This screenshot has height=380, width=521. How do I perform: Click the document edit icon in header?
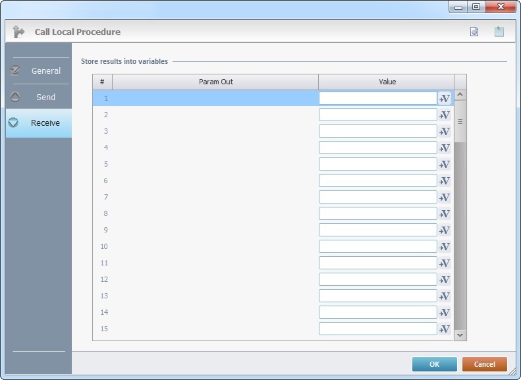474,32
